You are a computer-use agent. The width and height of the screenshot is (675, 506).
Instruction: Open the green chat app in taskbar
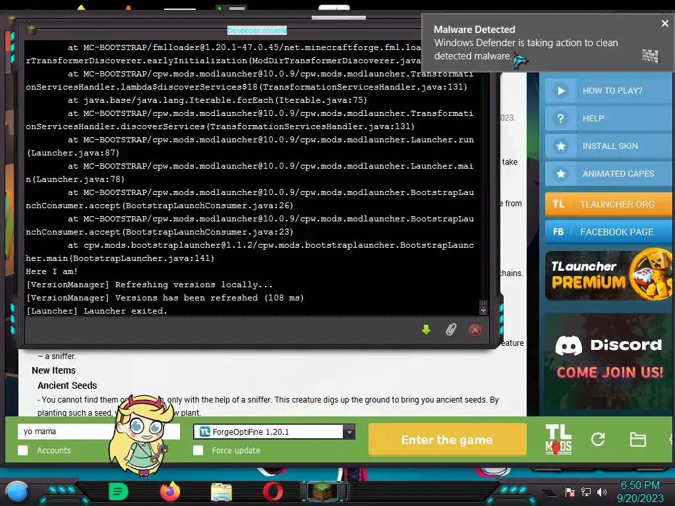[119, 492]
